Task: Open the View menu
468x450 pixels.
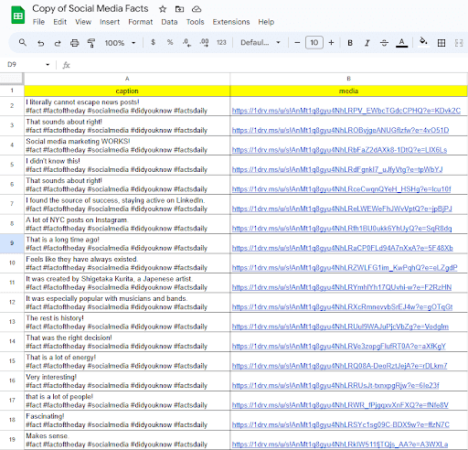Action: (x=83, y=22)
